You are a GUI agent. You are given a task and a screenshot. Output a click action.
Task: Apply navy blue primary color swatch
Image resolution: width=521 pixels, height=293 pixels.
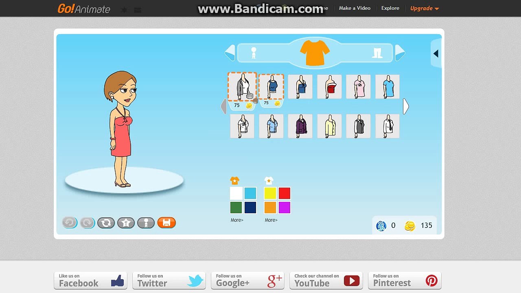tap(250, 208)
